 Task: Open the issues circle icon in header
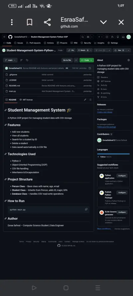107,37
